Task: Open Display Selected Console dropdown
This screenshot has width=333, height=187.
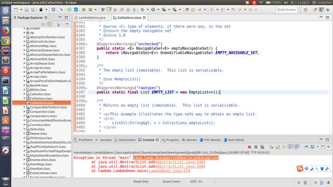Action: pos(318,147)
